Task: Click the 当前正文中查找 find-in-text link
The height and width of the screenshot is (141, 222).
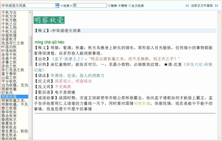Action: (202, 6)
